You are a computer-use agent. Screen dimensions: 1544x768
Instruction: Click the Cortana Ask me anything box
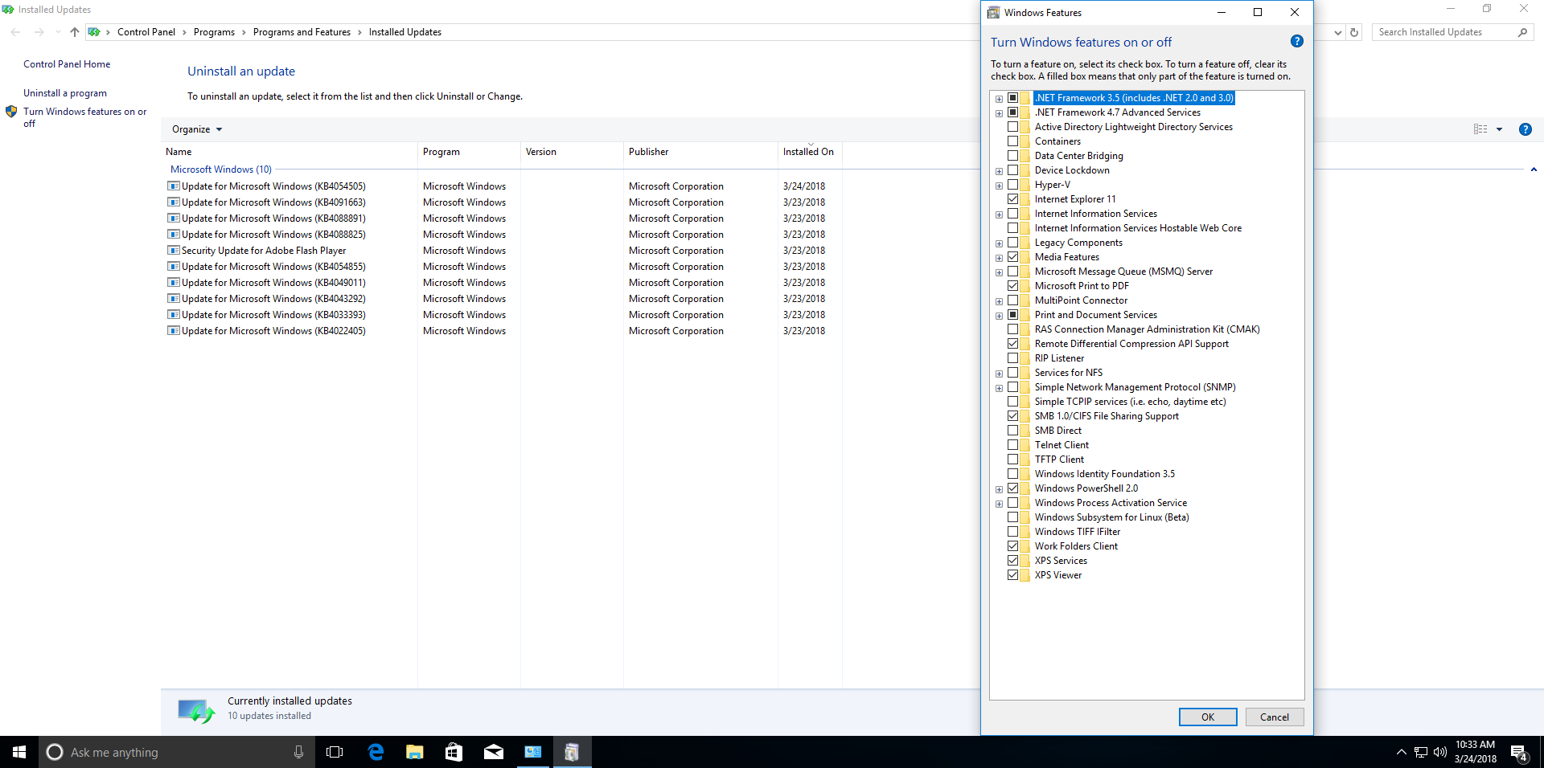click(x=177, y=752)
